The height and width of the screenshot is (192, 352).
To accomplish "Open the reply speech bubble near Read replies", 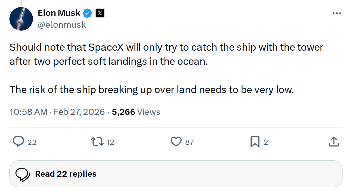I will click(x=24, y=174).
